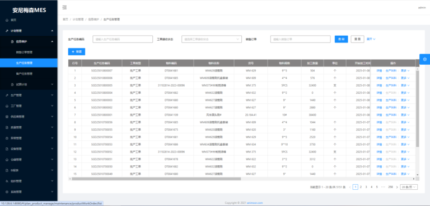Viewport: 430px width, 206px height.
Task: Click the icon beside BI报表
Action: click(7, 170)
